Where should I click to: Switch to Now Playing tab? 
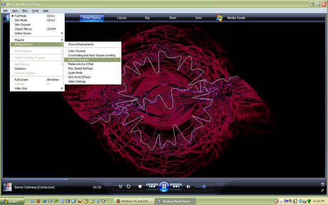coord(92,17)
